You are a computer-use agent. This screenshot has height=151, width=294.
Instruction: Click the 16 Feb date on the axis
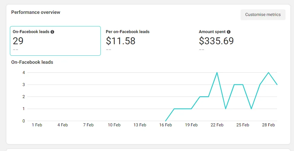pos(166,125)
